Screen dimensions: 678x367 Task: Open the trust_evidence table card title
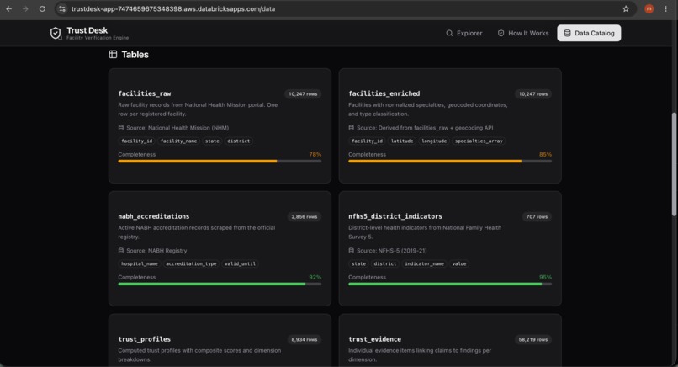coord(374,339)
